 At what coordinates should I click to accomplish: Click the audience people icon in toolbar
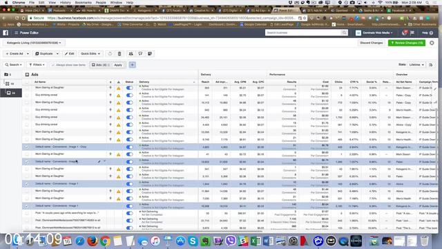(131, 54)
